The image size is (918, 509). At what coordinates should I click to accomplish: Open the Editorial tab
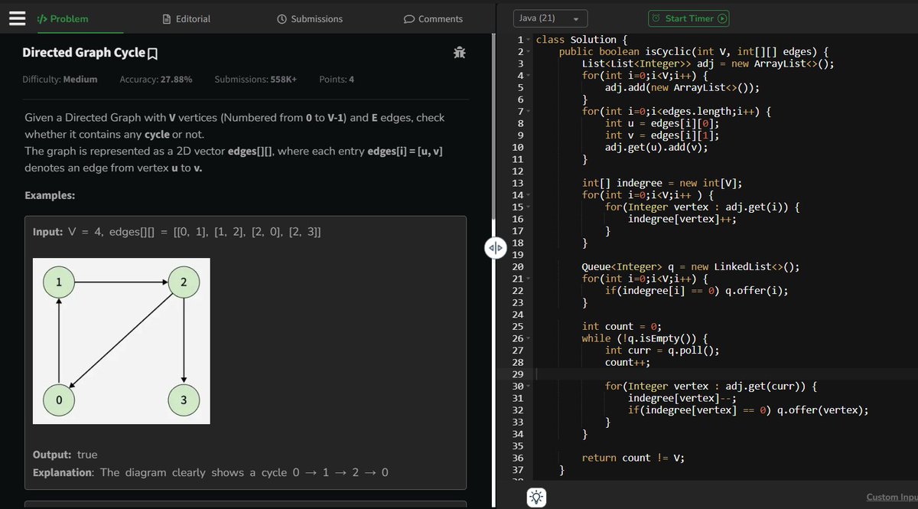(x=187, y=18)
